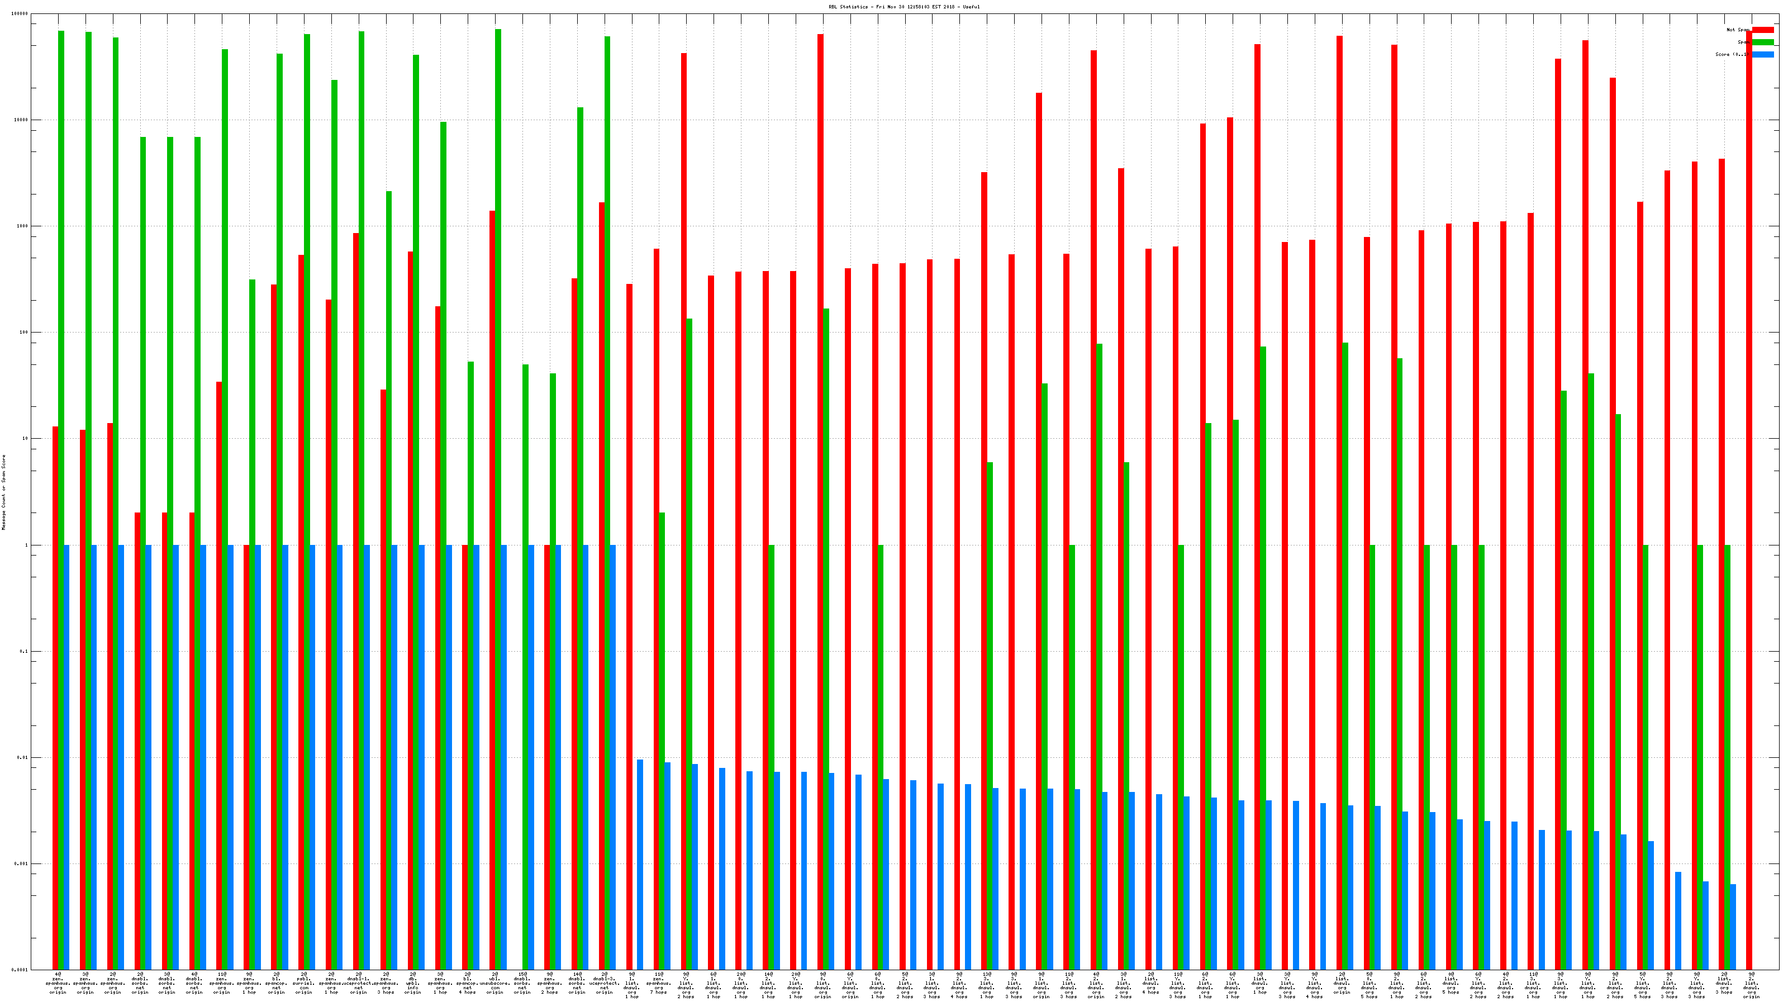Click the 100000 y-axis tick label
This screenshot has height=1006, width=1788.
pos(20,14)
